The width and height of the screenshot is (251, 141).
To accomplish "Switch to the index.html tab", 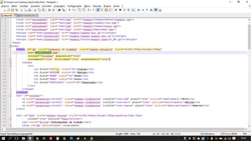I will tap(7, 16).
